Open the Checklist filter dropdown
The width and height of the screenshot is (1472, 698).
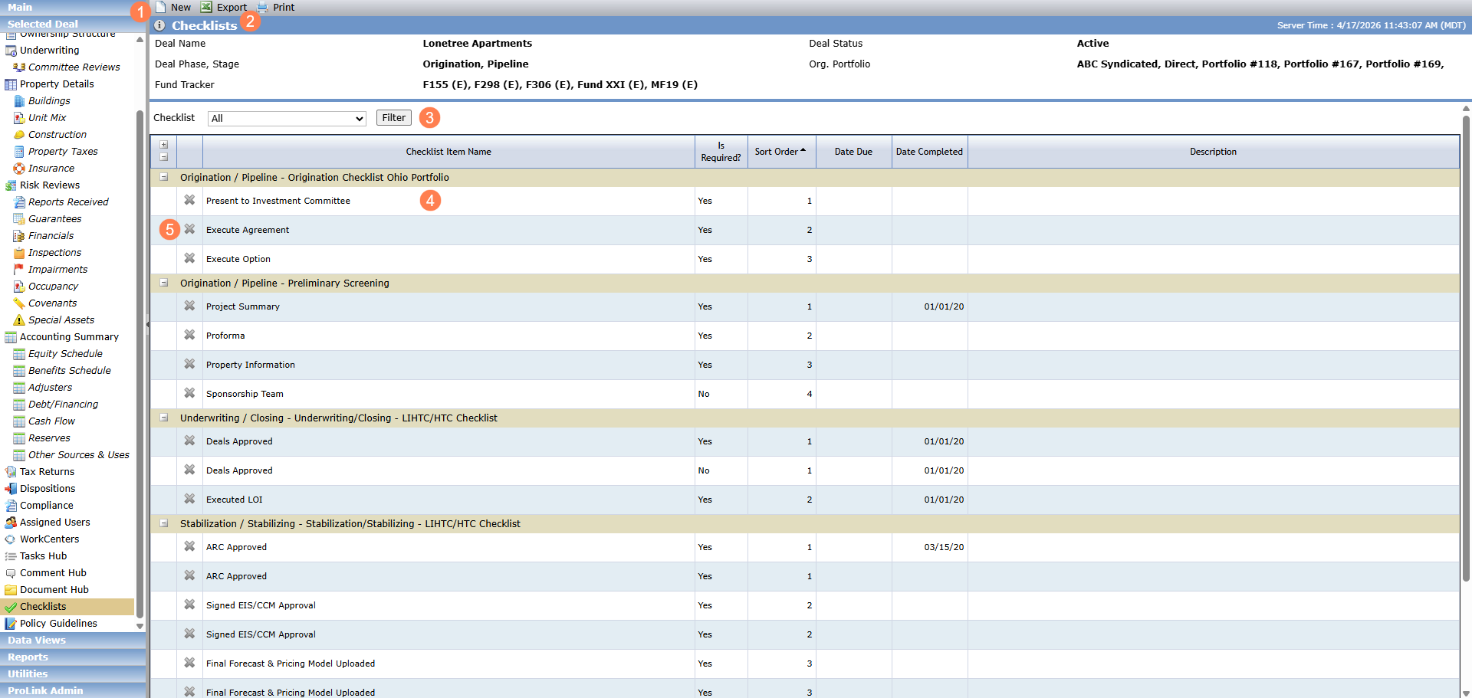pos(287,119)
